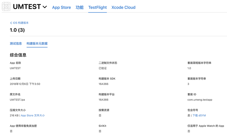Go back via the iOS 构建版本 chevron
Screen dimensions: 227x137
(11, 23)
